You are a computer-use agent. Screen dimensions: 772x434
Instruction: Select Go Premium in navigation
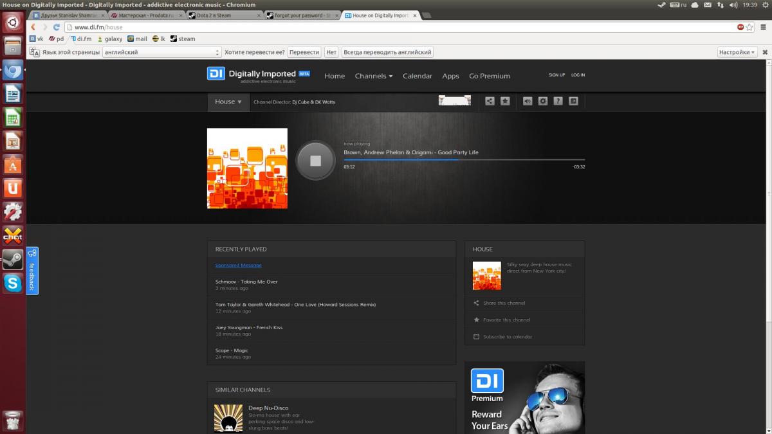tap(490, 76)
